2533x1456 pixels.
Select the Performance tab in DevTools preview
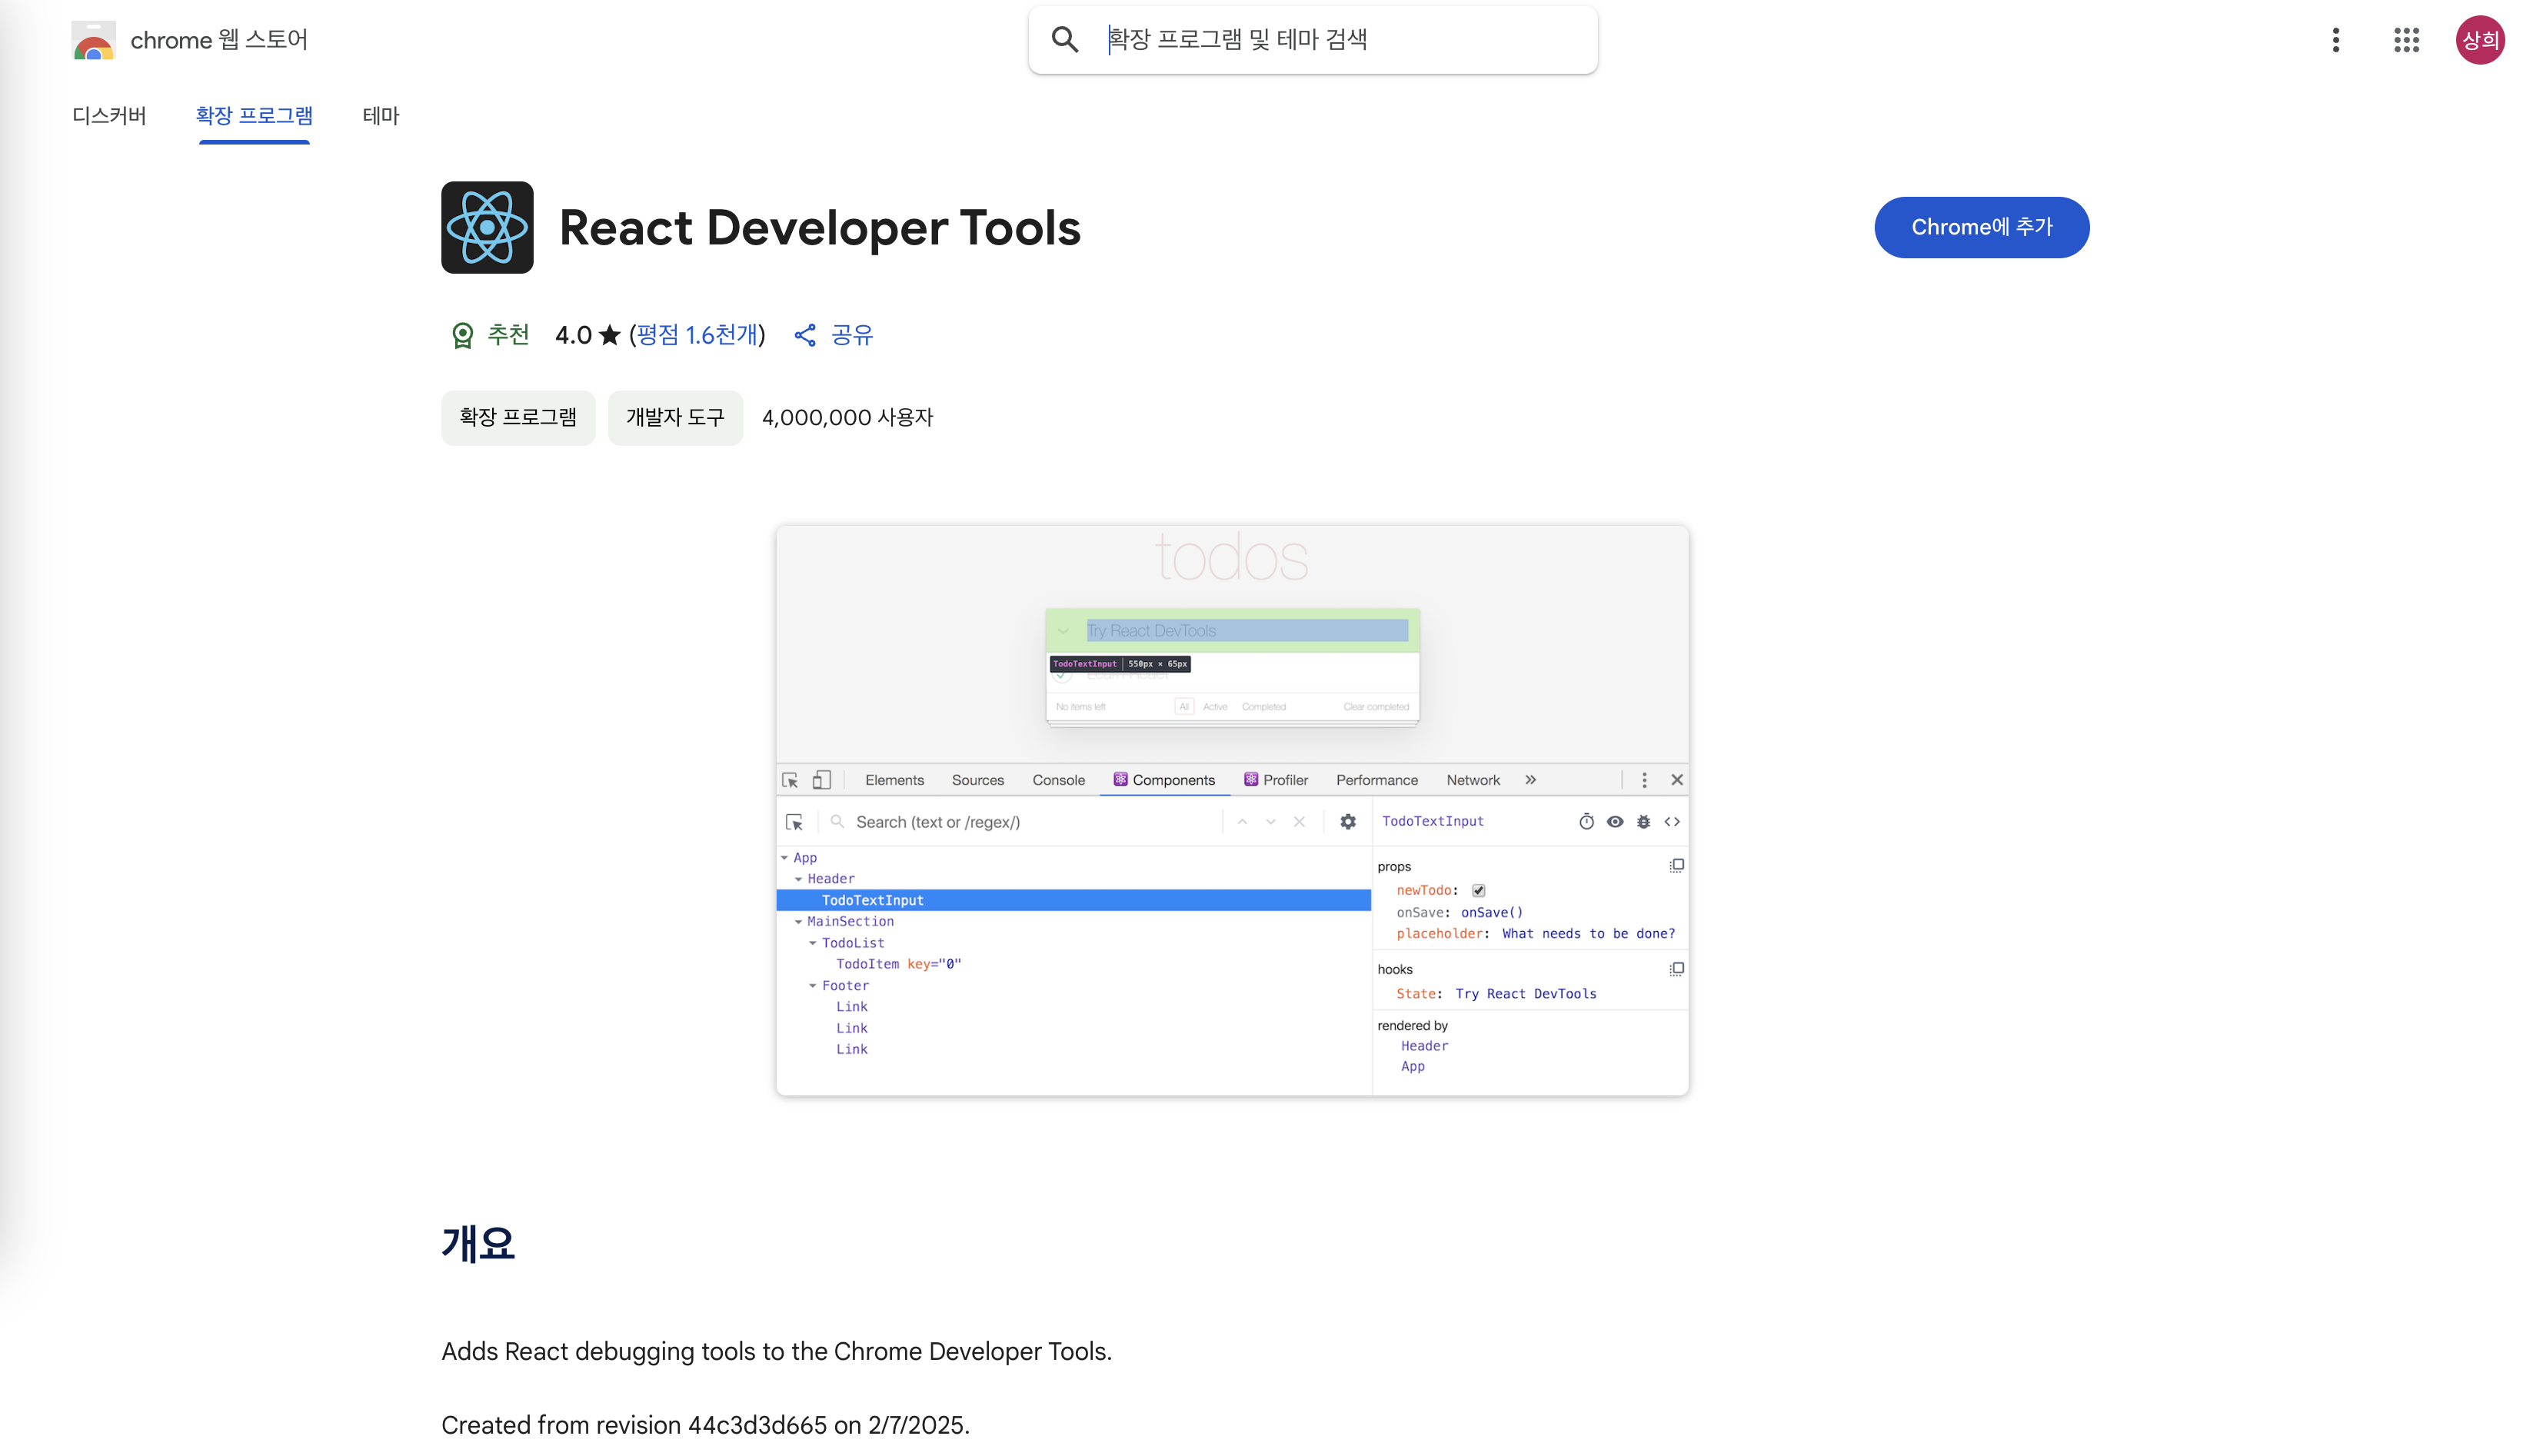coord(1377,780)
